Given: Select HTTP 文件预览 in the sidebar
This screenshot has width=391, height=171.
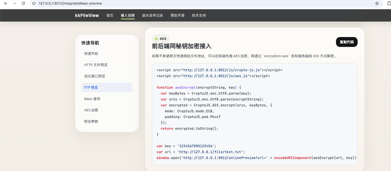Looking at the screenshot, I should coord(107,65).
